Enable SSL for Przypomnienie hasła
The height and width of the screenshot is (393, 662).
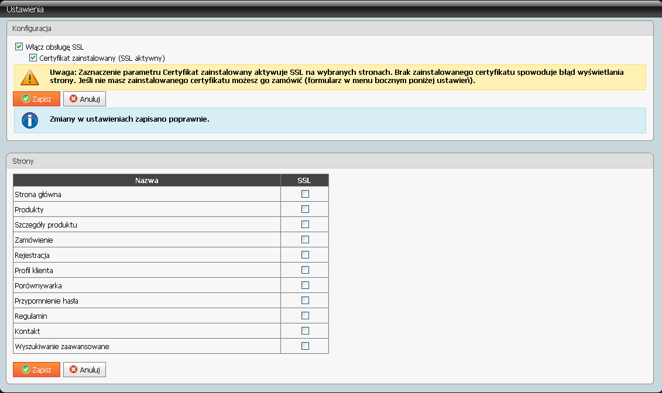coord(305,300)
